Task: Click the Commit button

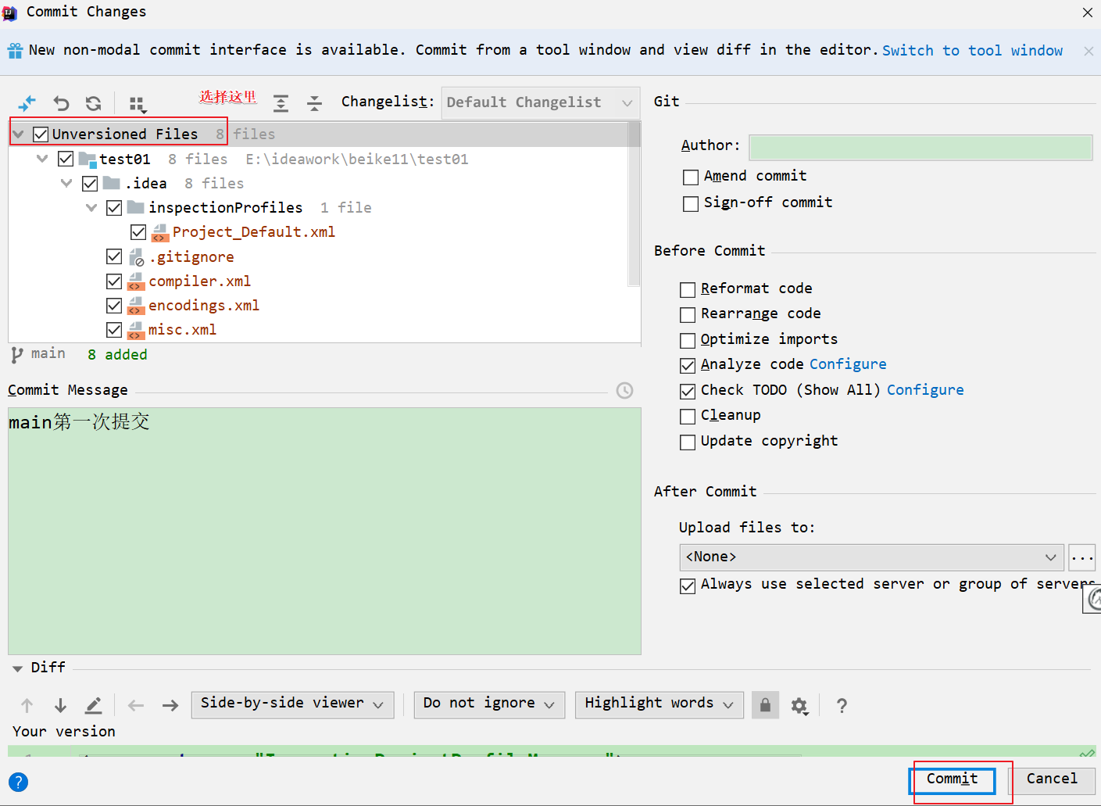Action: click(952, 779)
